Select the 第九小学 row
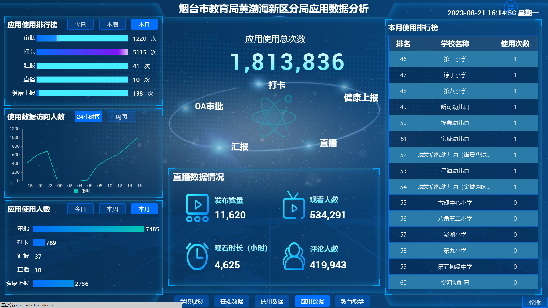The image size is (548, 308). click(x=463, y=251)
